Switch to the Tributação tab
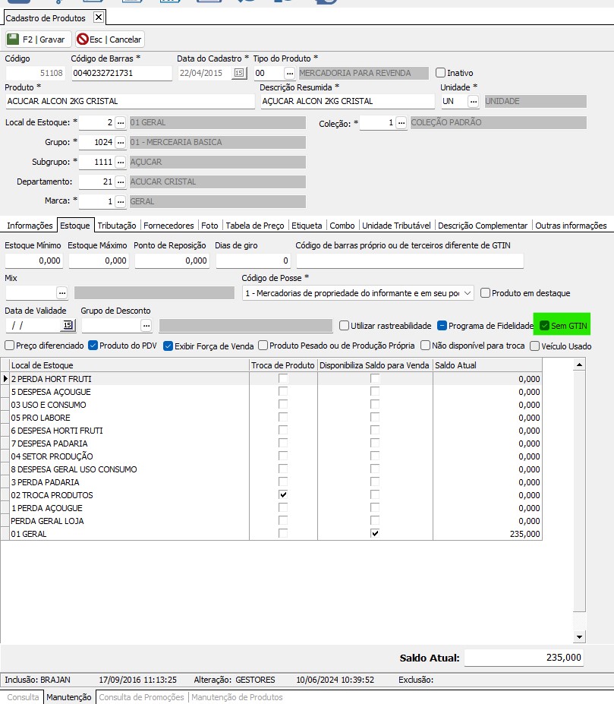The width and height of the screenshot is (614, 704). pos(117,226)
